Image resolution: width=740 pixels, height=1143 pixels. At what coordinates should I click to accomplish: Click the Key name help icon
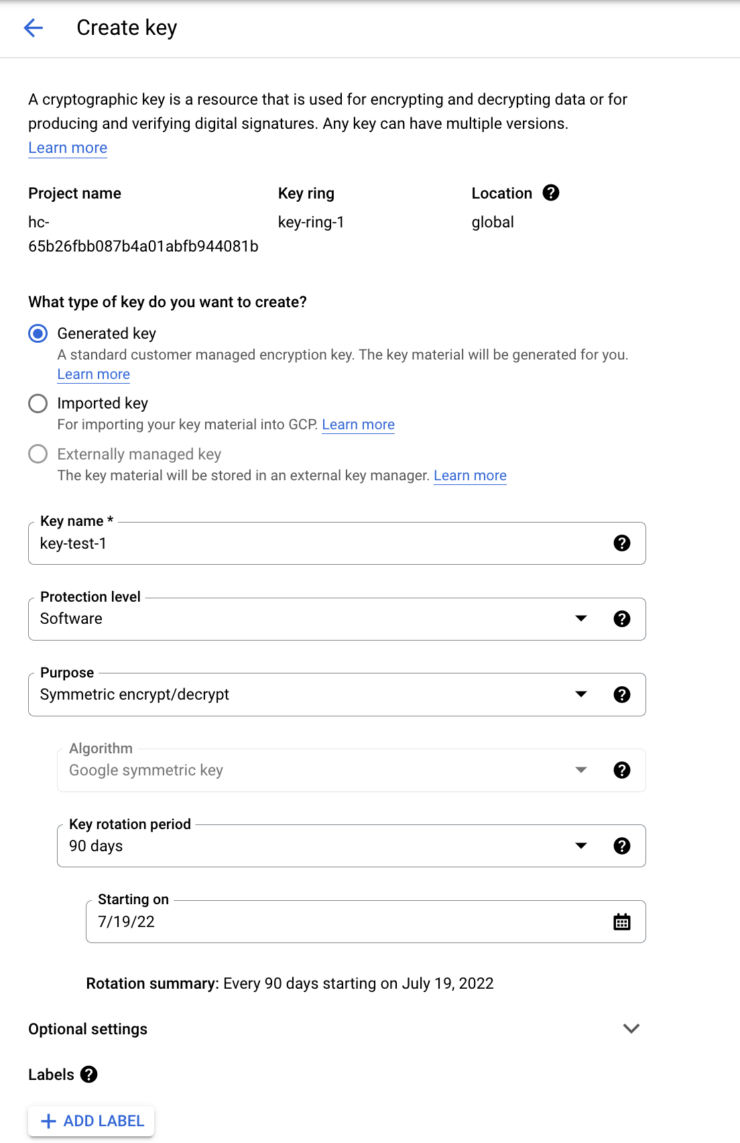pos(622,543)
